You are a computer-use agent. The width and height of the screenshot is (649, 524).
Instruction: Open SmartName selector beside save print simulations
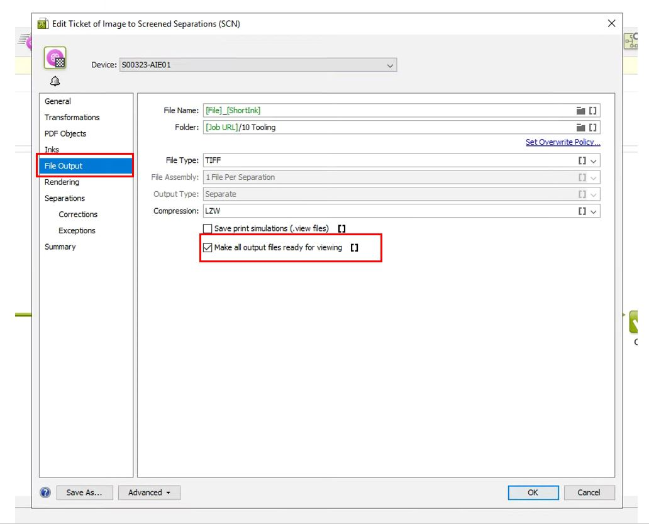pos(341,228)
